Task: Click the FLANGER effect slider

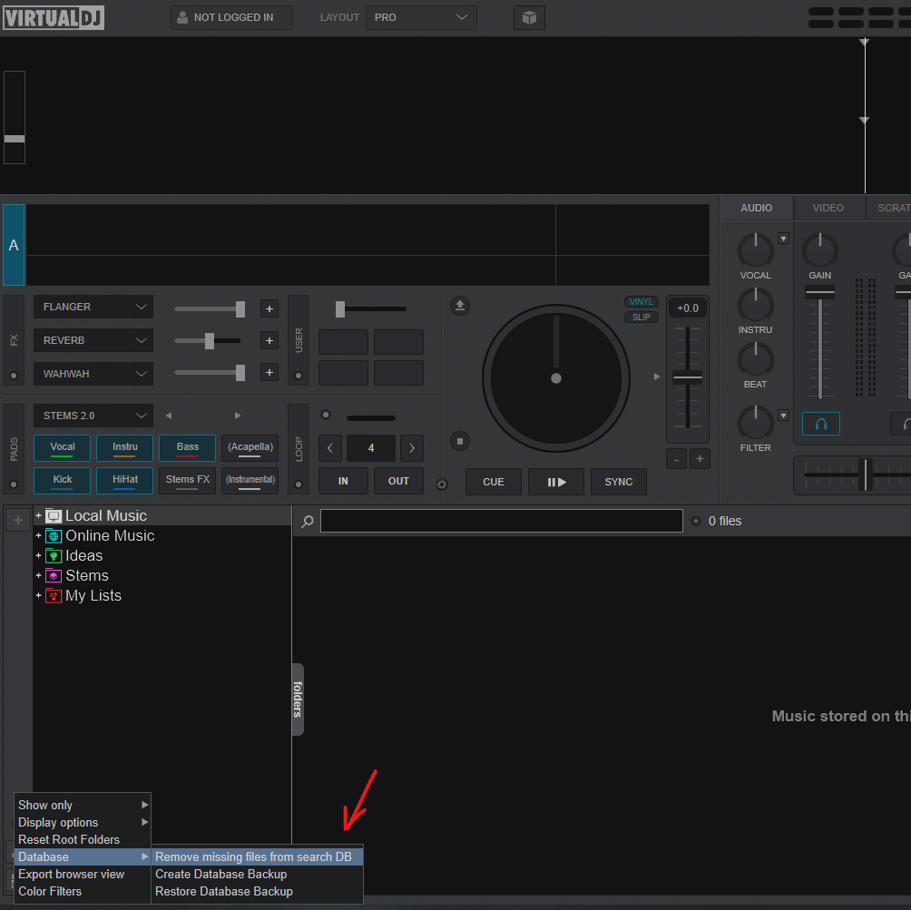Action: click(x=210, y=309)
